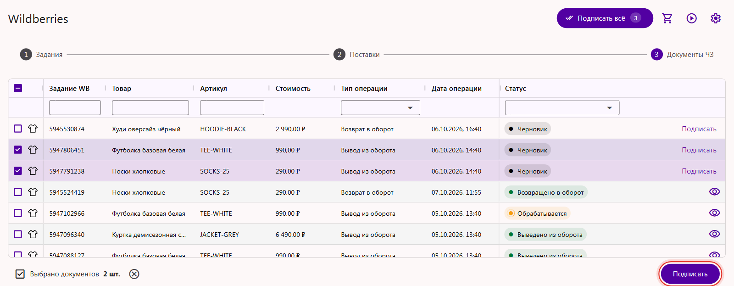Click article cell 'HOODIE-BLACK'
Viewport: 734px width, 286px height.
point(223,129)
